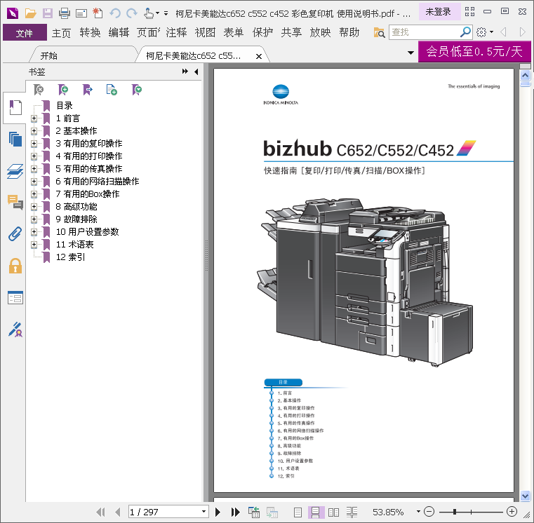The image size is (534, 523).
Task: Click the 查找 search input field
Action: pos(425,32)
